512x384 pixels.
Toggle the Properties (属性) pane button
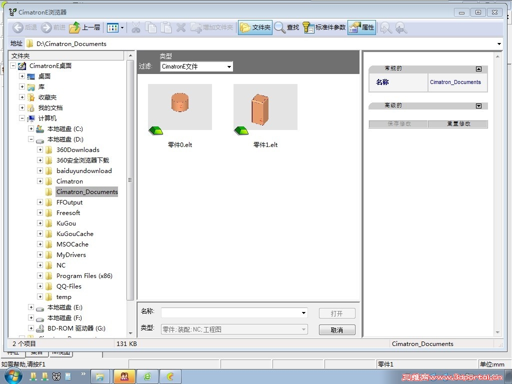point(362,28)
